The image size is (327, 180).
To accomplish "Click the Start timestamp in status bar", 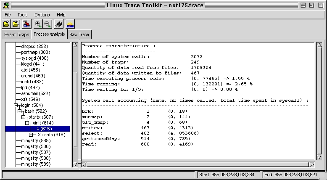I will coord(228,175).
